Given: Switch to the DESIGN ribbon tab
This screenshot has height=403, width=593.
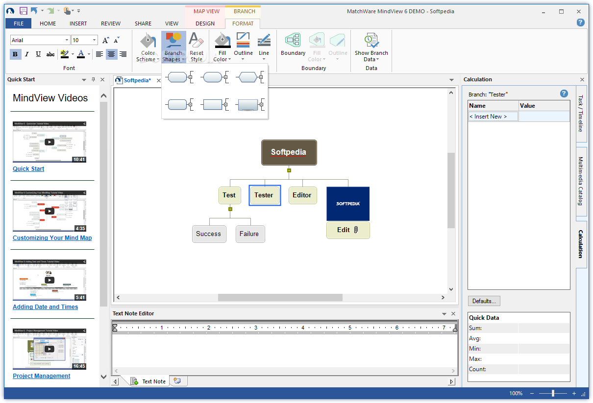Looking at the screenshot, I should click(x=205, y=23).
